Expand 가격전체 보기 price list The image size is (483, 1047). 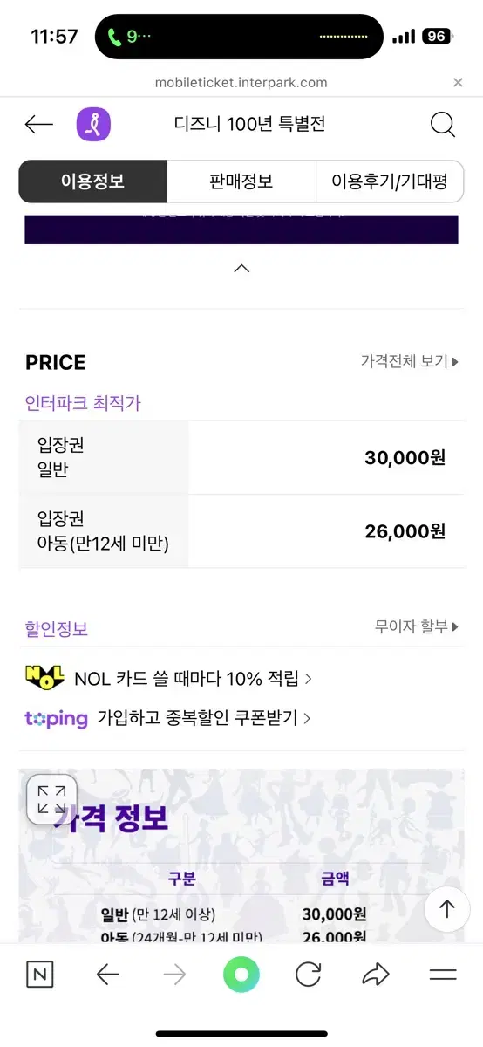coord(410,361)
